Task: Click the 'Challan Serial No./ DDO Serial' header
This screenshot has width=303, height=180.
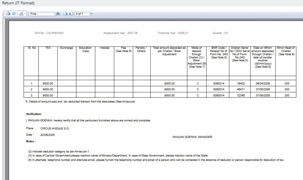Action: point(240,54)
